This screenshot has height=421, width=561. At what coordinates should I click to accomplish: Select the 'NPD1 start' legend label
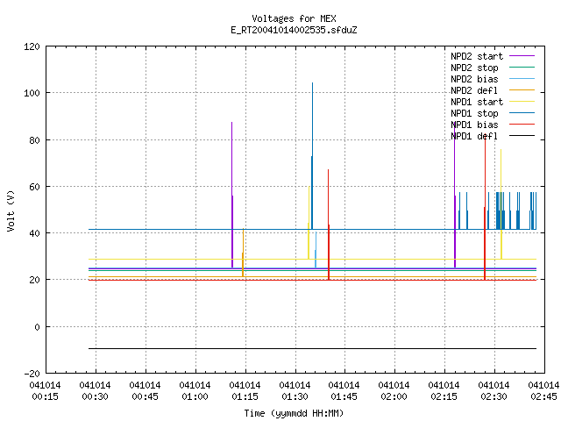[477, 102]
